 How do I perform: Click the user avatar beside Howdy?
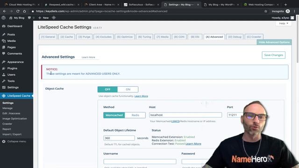click(x=292, y=18)
